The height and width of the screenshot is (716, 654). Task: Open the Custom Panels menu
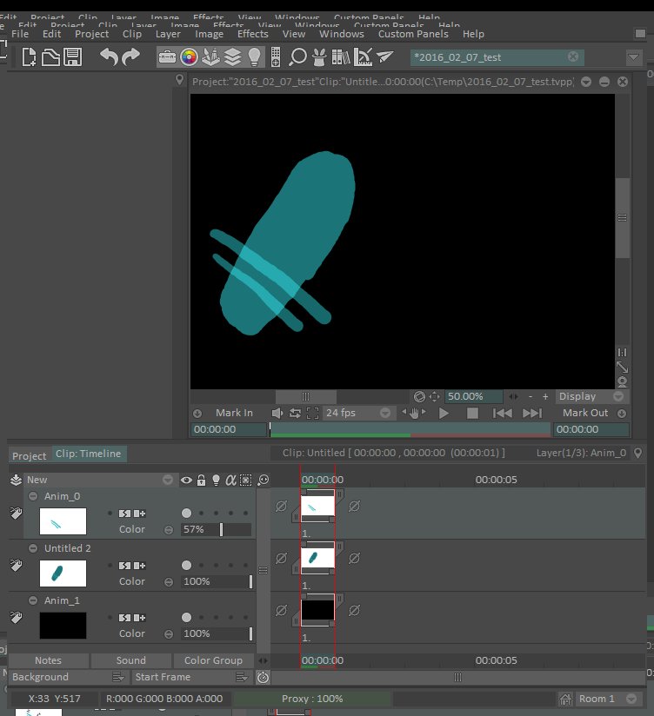pos(413,34)
